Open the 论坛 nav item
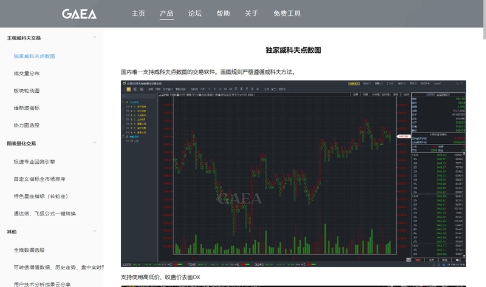 pos(195,13)
